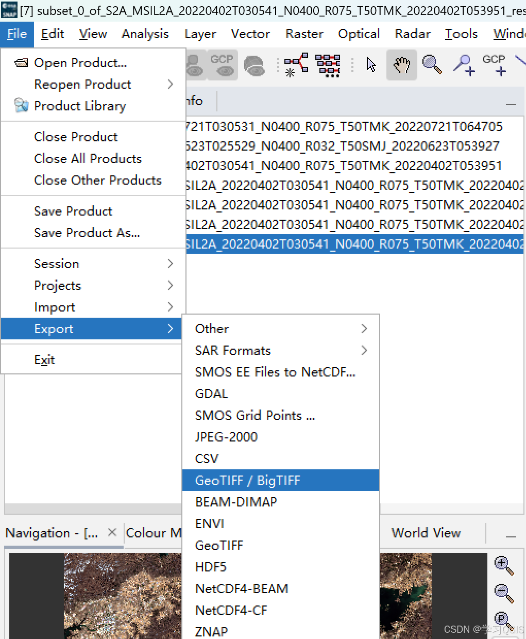Open the Batch Processing tool icon
526x639 pixels.
point(328,65)
